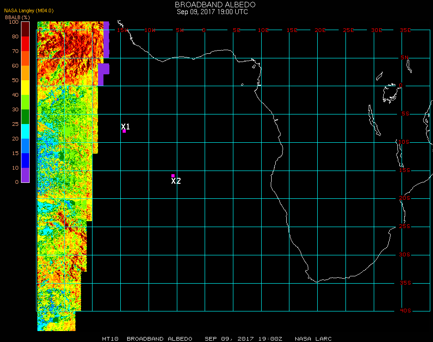Screen dimensions: 433x342
Task: Click the 30S latitude label
Action: pyautogui.click(x=405, y=255)
